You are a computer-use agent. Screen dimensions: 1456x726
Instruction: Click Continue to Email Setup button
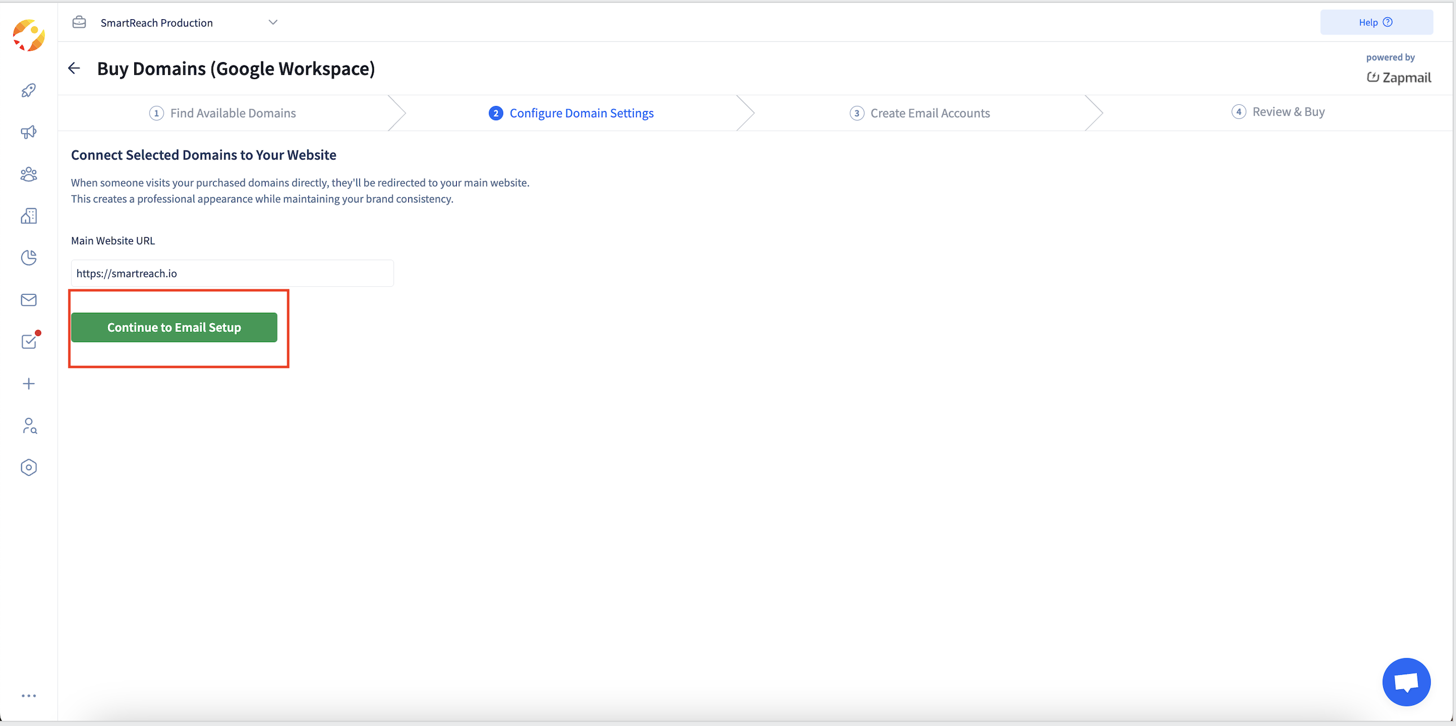tap(174, 327)
